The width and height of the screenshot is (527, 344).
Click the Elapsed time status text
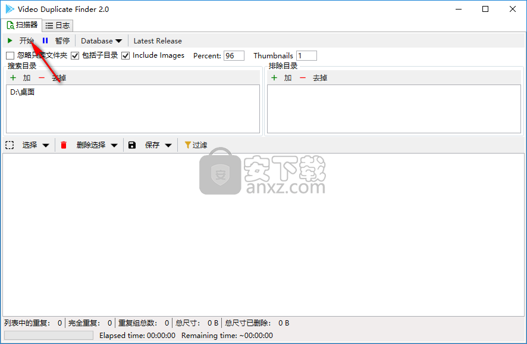coord(137,335)
